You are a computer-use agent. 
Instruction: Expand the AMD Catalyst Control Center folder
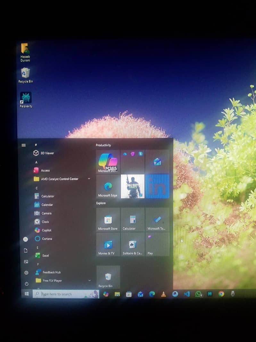pos(62,179)
